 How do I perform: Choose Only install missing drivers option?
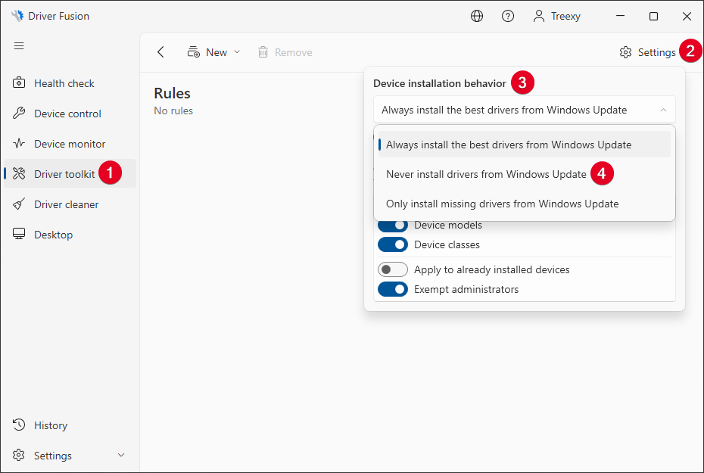525,204
